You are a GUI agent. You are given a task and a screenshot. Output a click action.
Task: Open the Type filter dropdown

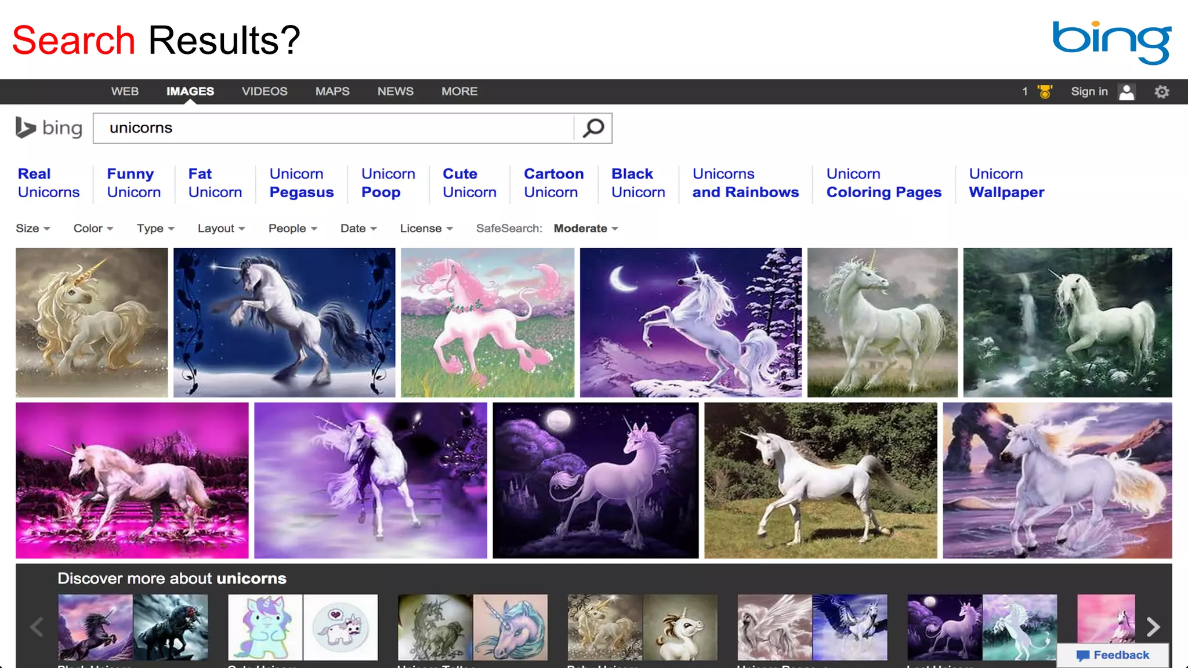click(x=155, y=228)
